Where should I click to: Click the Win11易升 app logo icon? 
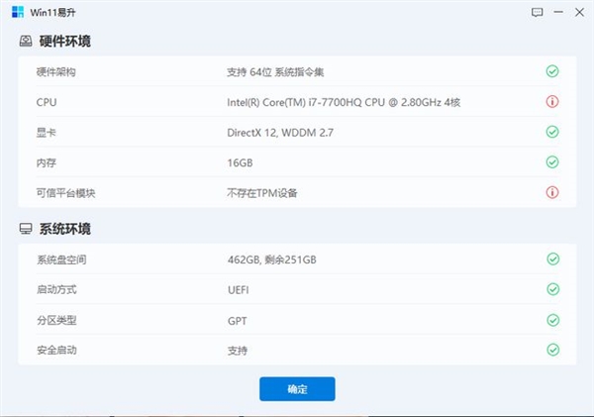(x=18, y=12)
